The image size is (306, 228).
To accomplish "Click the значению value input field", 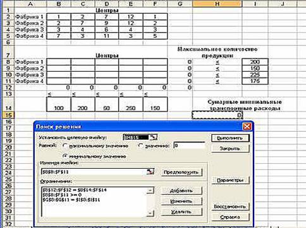I will tap(189, 145).
